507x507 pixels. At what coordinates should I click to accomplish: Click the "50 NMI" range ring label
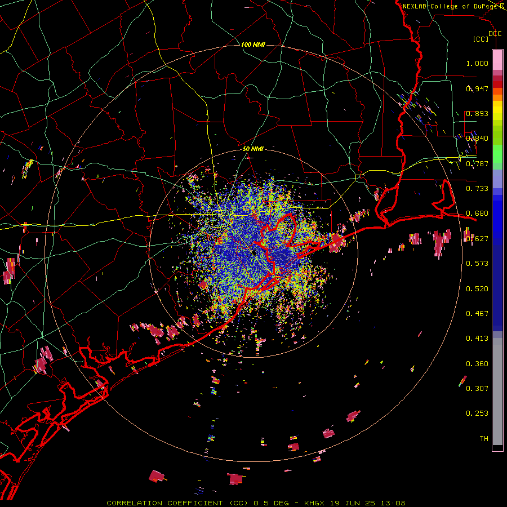[253, 149]
